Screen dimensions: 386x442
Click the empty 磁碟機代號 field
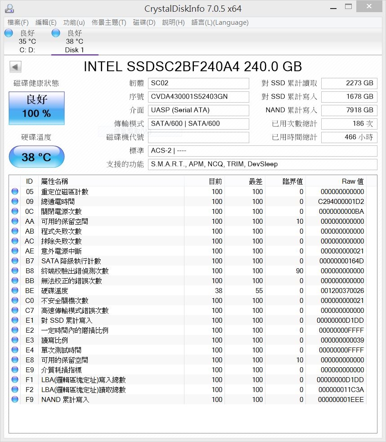[x=198, y=137]
